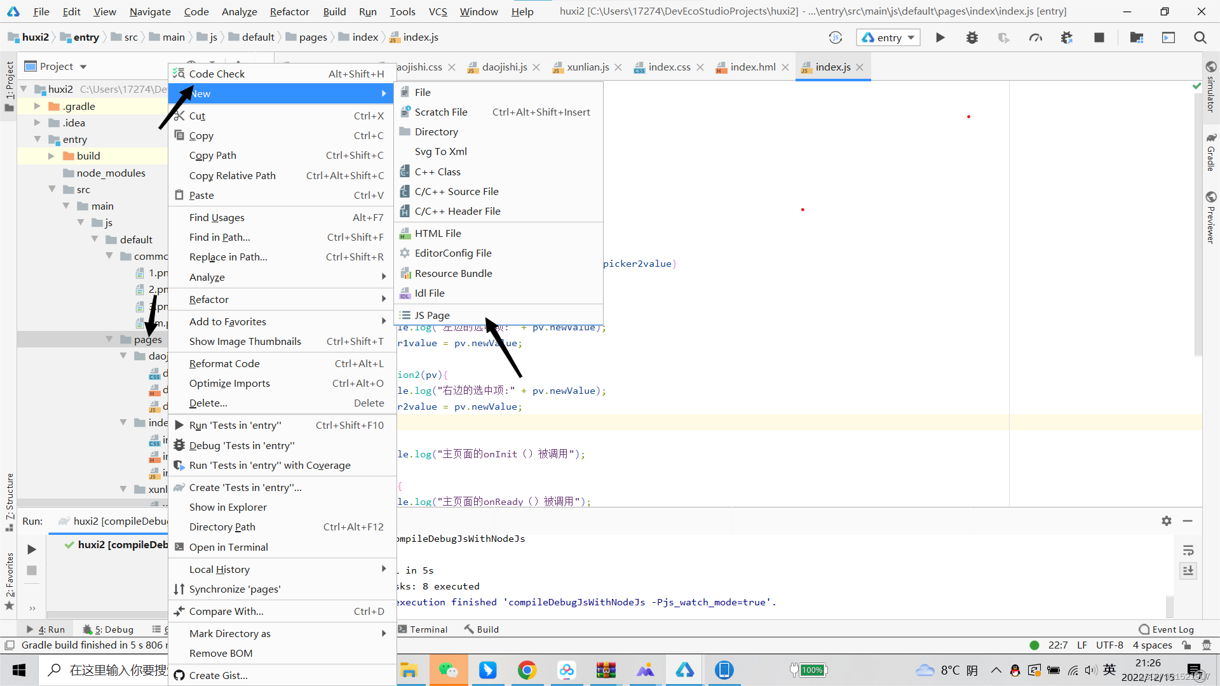The image size is (1220, 686).
Task: Open the Navigate menu
Action: pyautogui.click(x=150, y=11)
